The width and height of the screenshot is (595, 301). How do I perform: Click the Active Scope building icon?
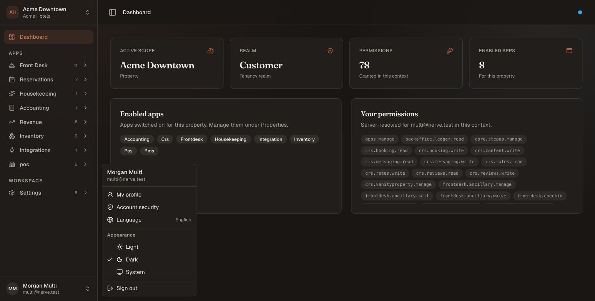(x=211, y=51)
